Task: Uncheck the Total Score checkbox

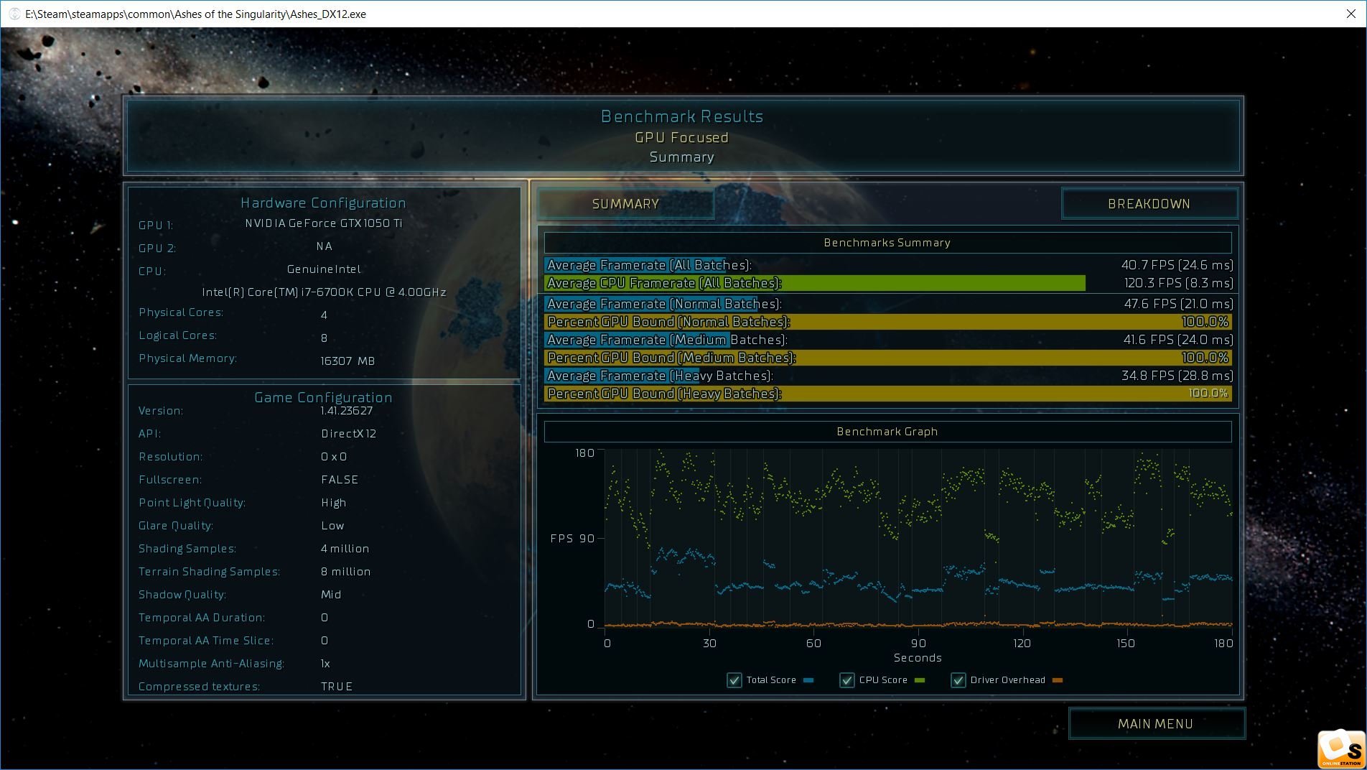Action: (734, 680)
